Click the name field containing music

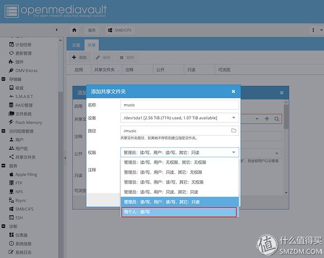pos(180,105)
